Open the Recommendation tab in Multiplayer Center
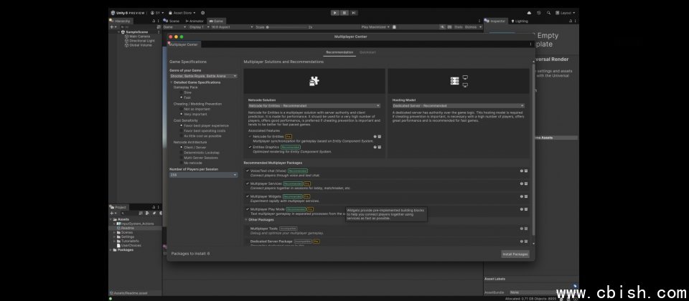Viewport: 689px width, 301px height. [339, 52]
